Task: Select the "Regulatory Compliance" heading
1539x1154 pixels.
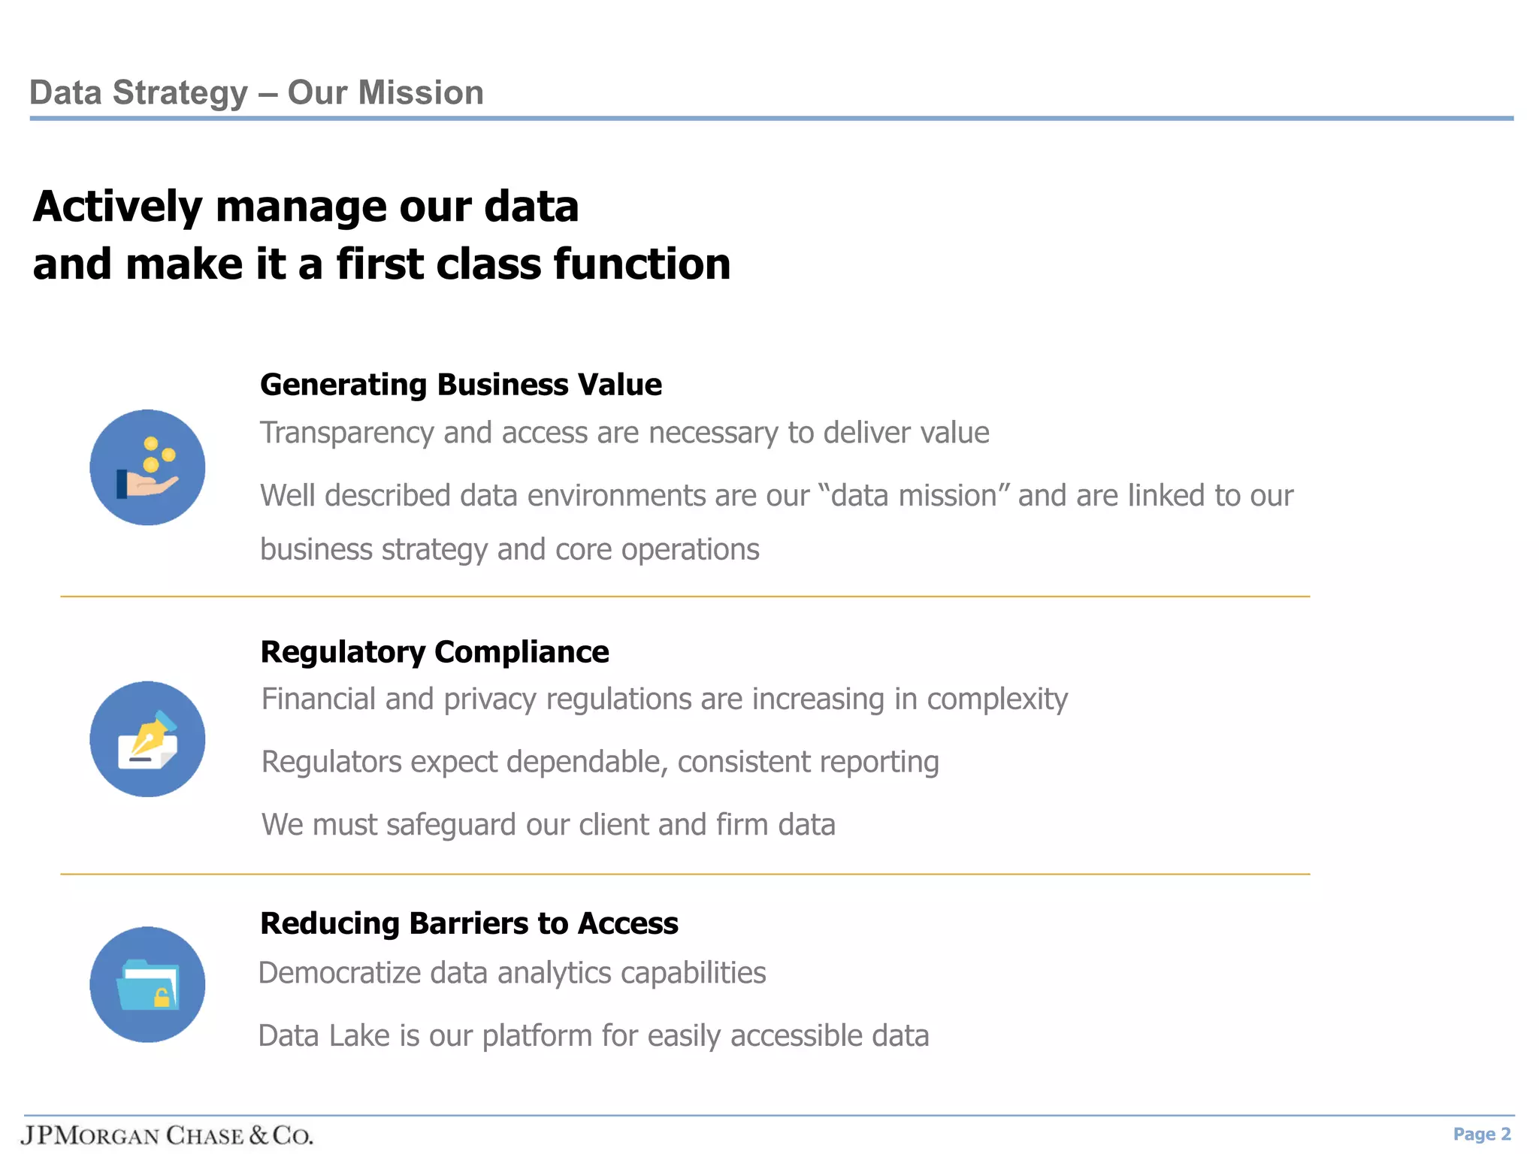Action: 434,652
